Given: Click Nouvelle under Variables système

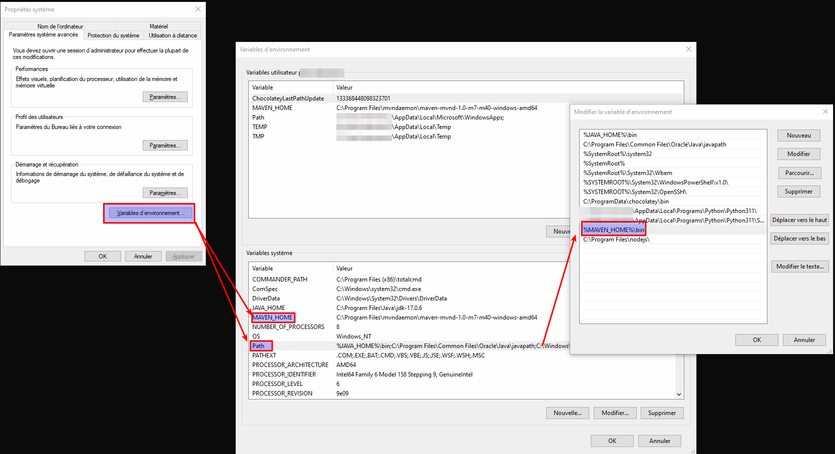Looking at the screenshot, I should [x=567, y=412].
